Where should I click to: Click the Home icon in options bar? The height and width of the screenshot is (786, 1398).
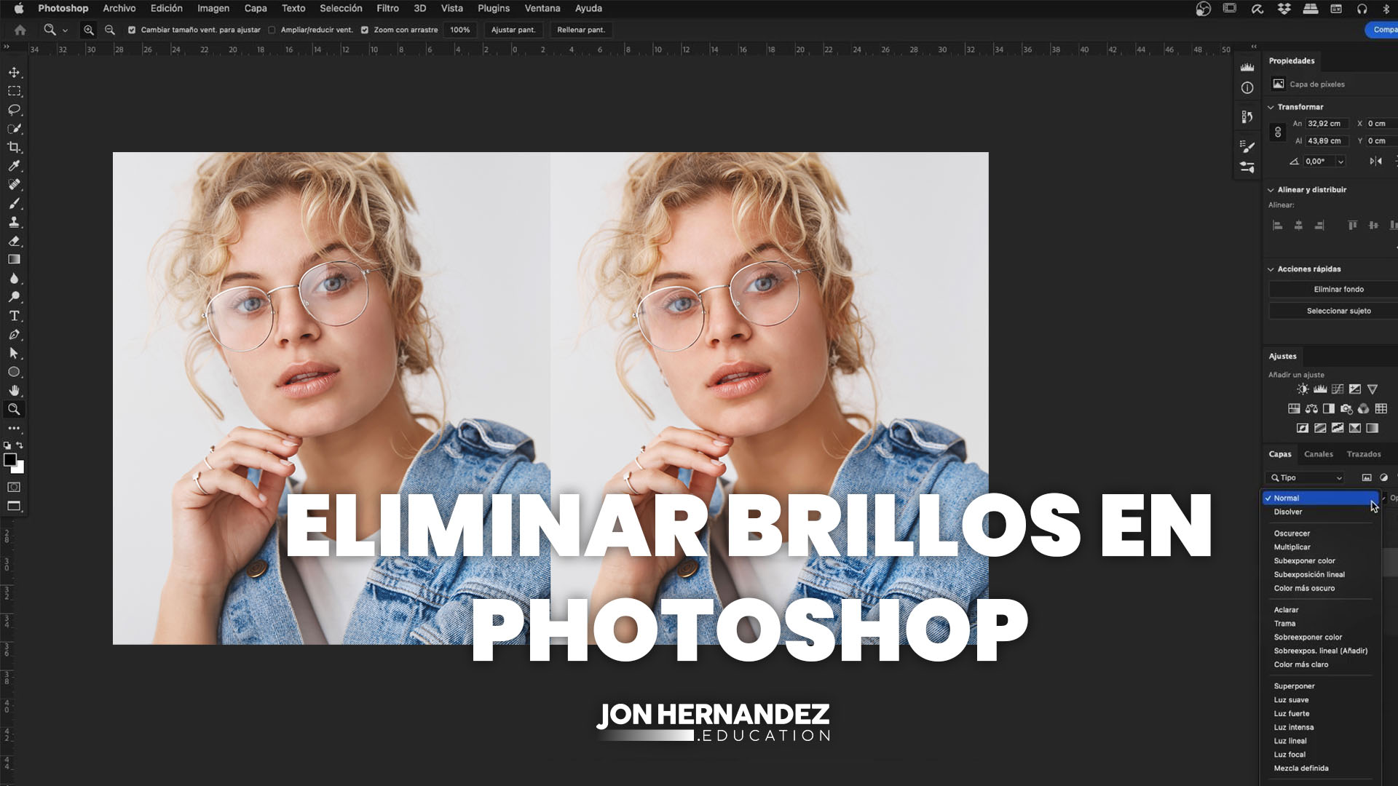coord(20,30)
